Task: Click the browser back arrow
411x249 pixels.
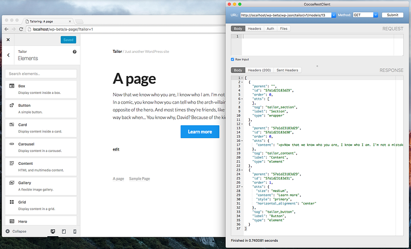Action: (7, 29)
